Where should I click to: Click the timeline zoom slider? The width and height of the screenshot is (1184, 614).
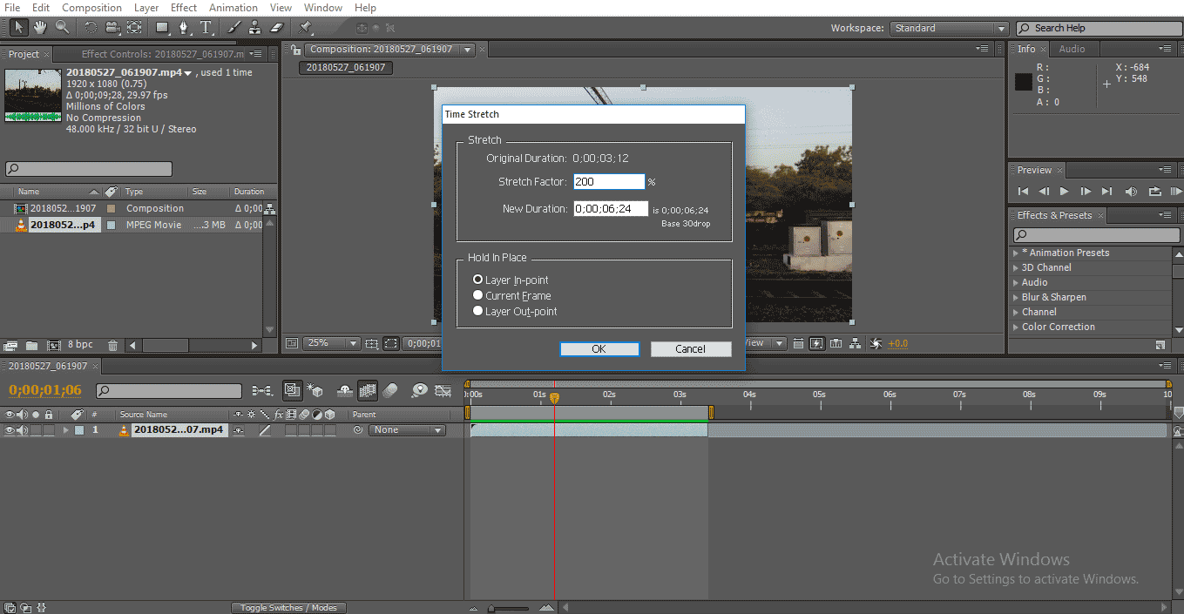point(510,608)
